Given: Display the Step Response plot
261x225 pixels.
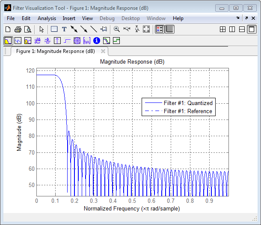Looking at the screenshot, I should pos(67,41).
